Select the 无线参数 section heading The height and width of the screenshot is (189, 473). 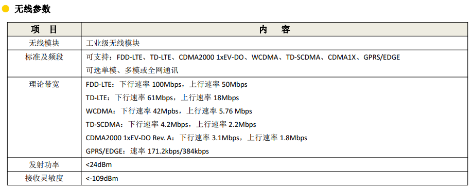pyautogui.click(x=32, y=9)
